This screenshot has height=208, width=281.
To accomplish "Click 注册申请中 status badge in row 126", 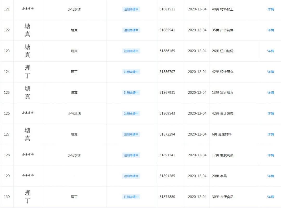I will click(131, 113).
